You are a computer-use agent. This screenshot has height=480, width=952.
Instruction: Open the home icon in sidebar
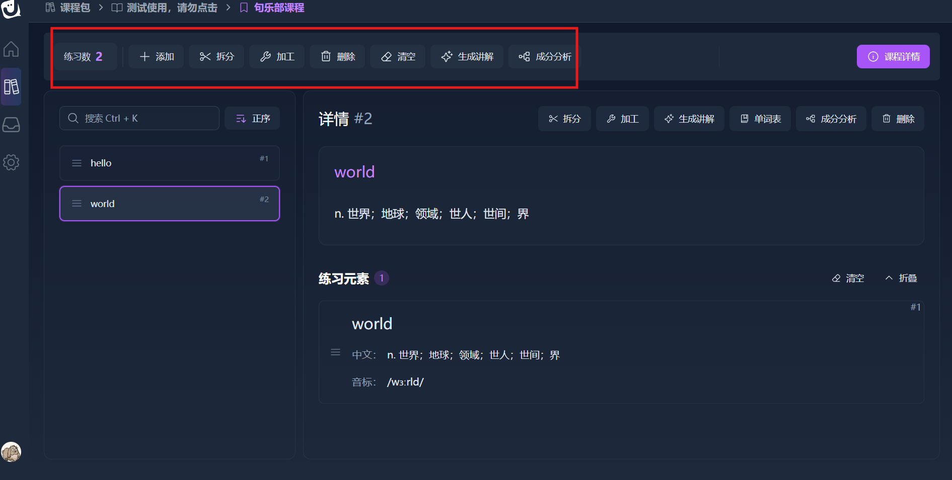[x=11, y=49]
